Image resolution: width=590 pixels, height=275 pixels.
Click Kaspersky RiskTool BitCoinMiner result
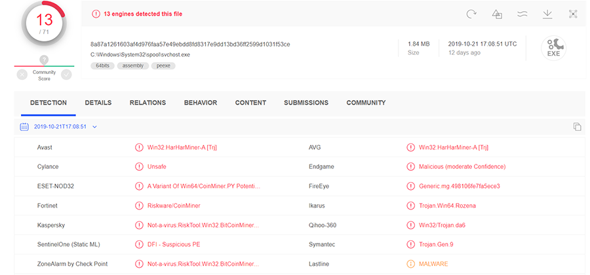[203, 225]
